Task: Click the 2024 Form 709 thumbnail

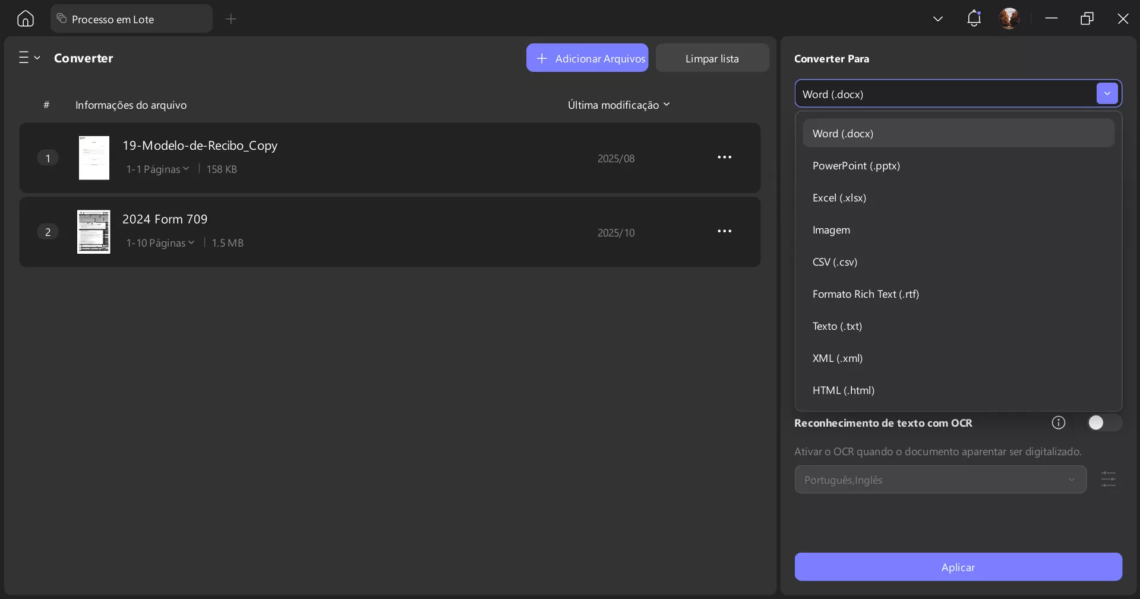Action: point(94,232)
